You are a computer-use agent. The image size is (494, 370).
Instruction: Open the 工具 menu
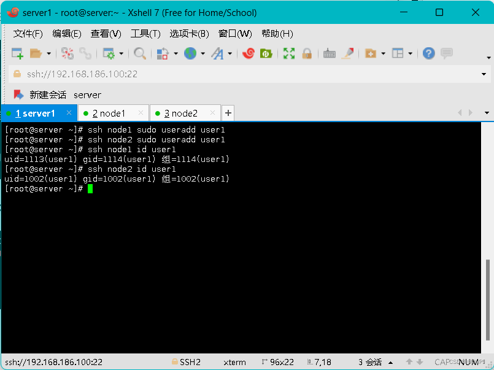(x=145, y=34)
